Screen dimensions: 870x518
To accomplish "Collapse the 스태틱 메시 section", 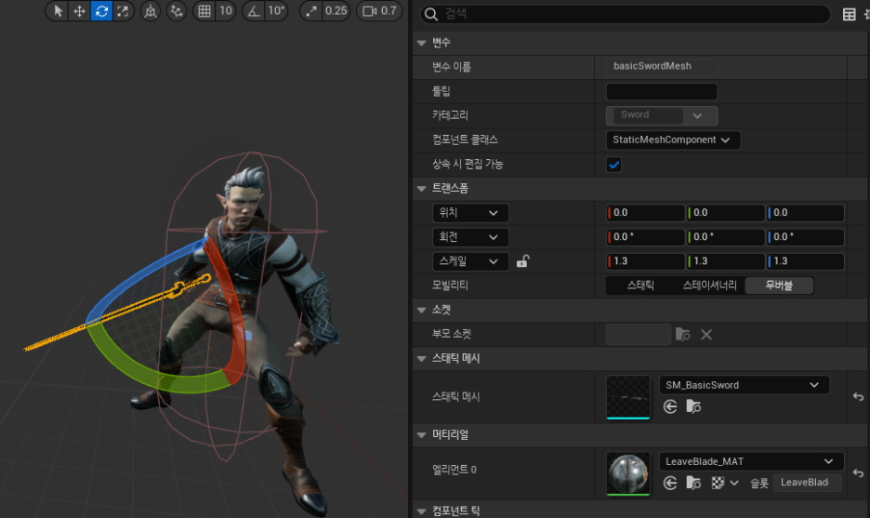I will pyautogui.click(x=422, y=359).
